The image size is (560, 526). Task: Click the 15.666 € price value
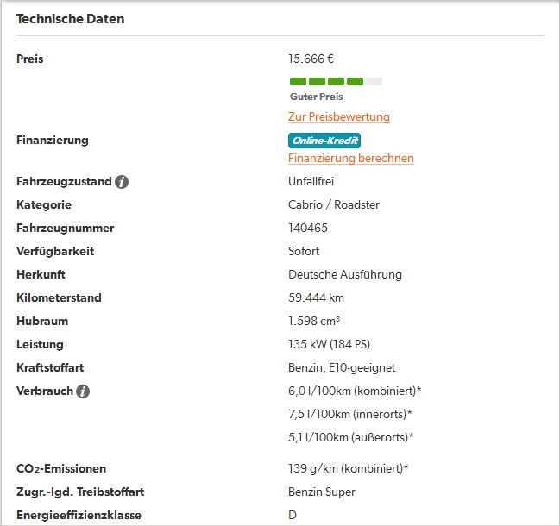(311, 59)
